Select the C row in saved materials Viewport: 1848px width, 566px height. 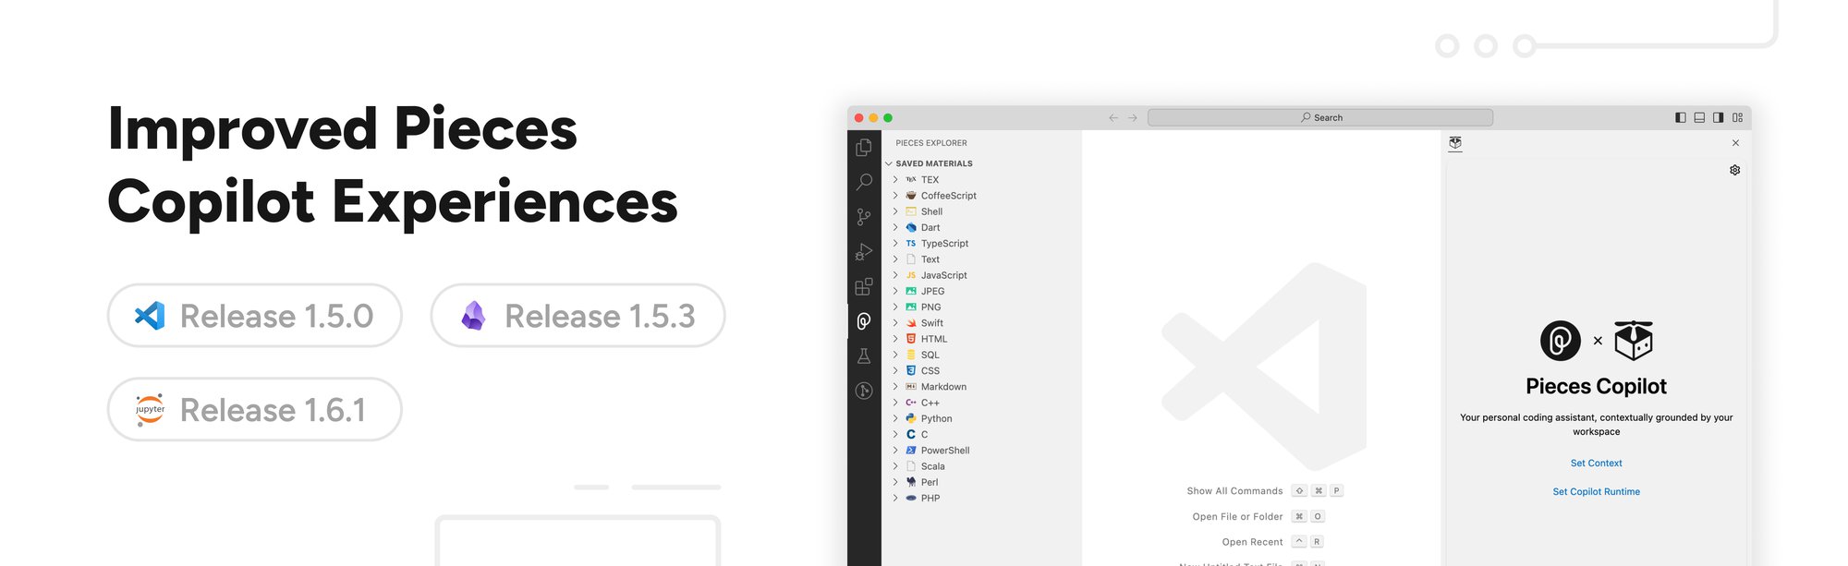pos(981,435)
